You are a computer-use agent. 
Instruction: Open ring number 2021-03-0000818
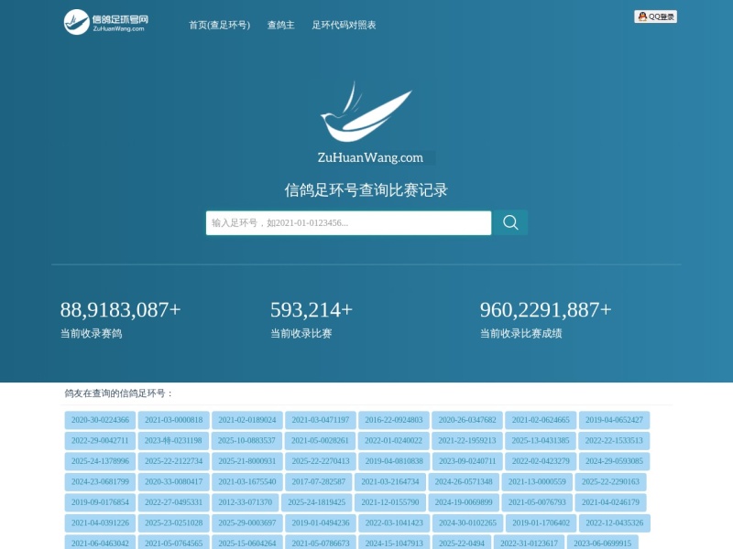pyautogui.click(x=173, y=420)
